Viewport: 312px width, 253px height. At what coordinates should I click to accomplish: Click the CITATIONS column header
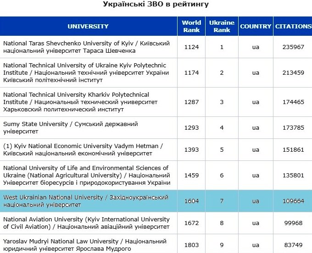pyautogui.click(x=293, y=26)
